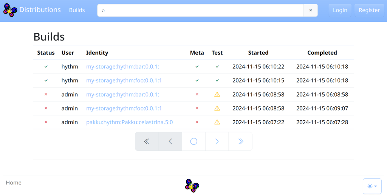Focus the search input field
This screenshot has height=195, width=387.
[x=200, y=10]
